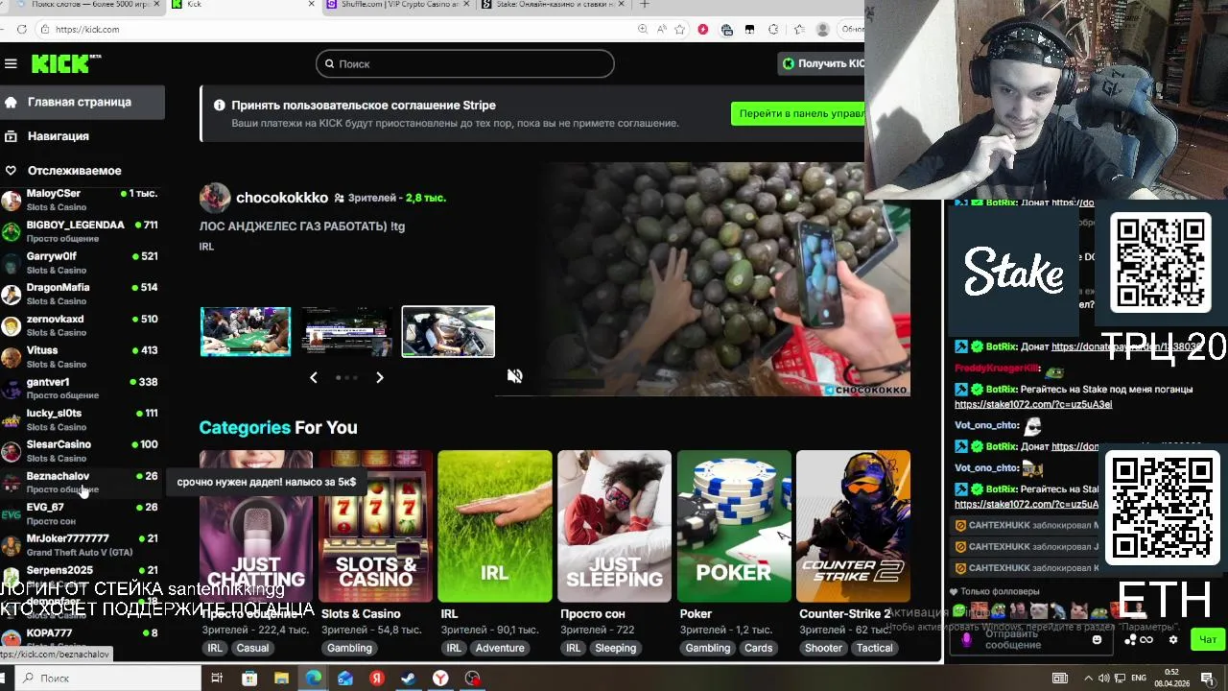The height and width of the screenshot is (691, 1228).
Task: Open the emoji picker in chat
Action: pos(1097,640)
